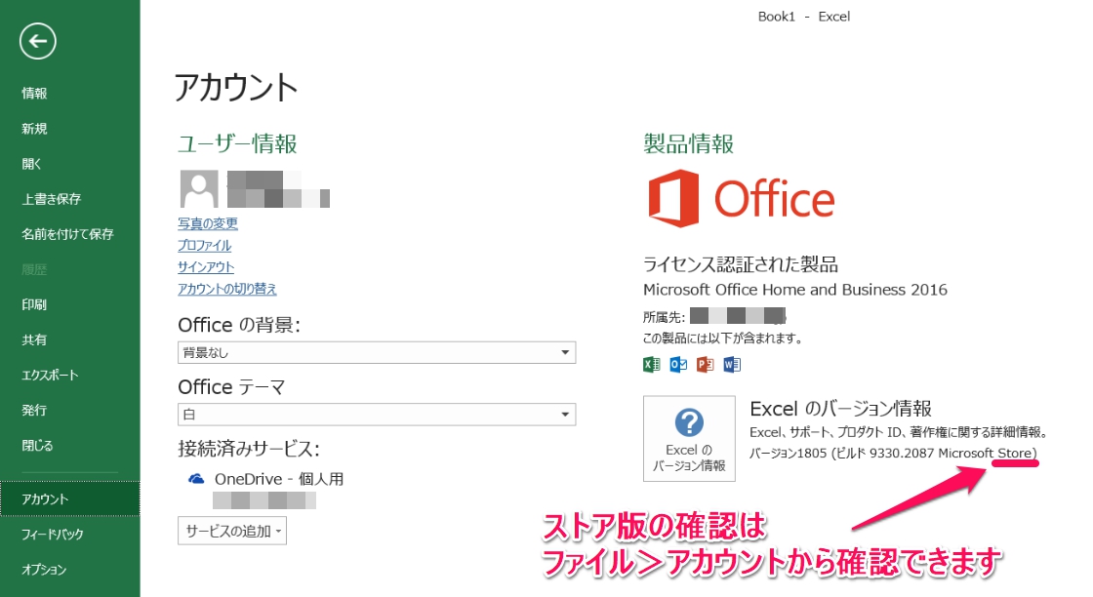Click the PowerPoint app icon under included products
This screenshot has height=597, width=1093.
tap(705, 364)
